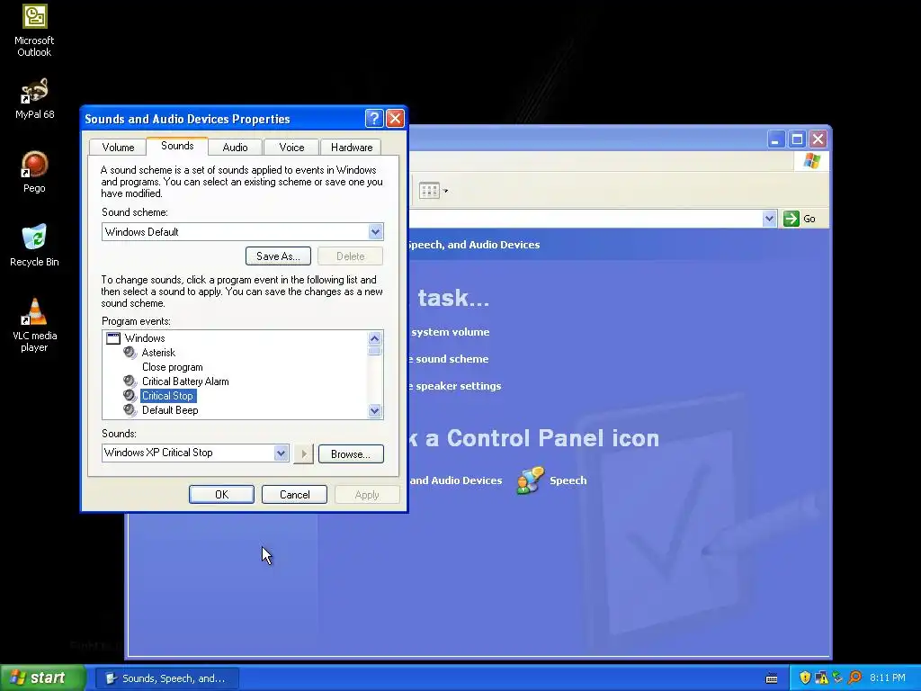Select the Pego desktop shortcut
The height and width of the screenshot is (691, 921).
[34, 172]
